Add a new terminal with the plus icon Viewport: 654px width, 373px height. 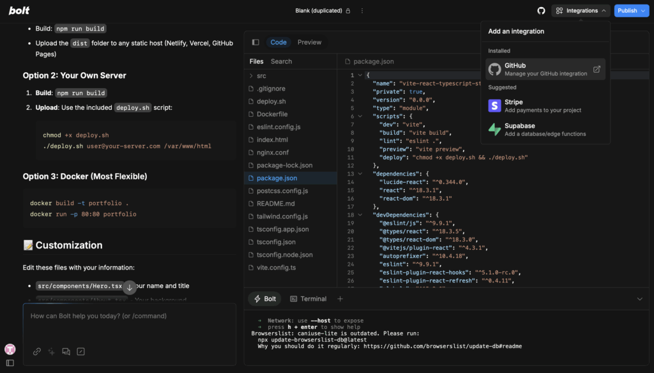[340, 299]
